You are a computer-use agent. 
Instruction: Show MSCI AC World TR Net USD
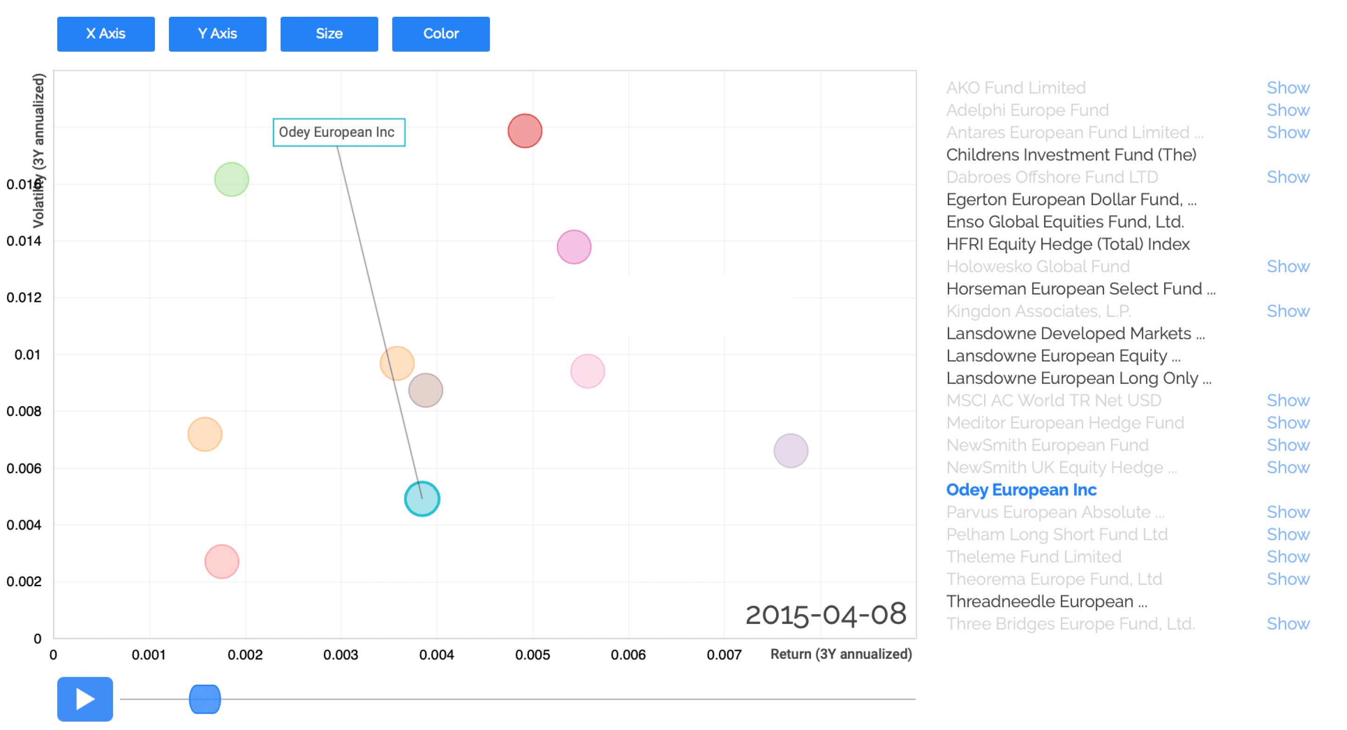1288,401
